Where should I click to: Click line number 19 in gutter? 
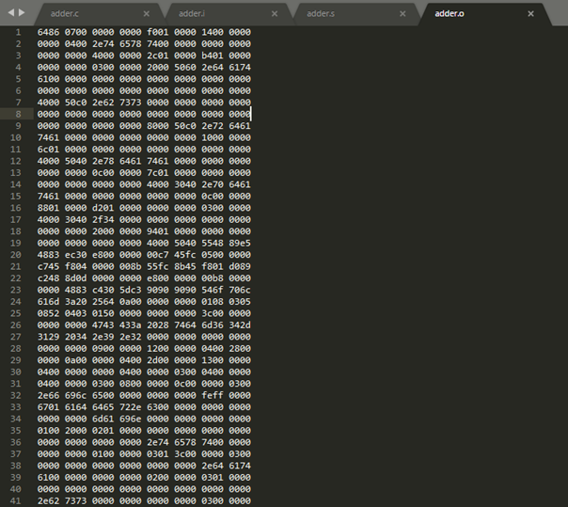click(x=16, y=244)
